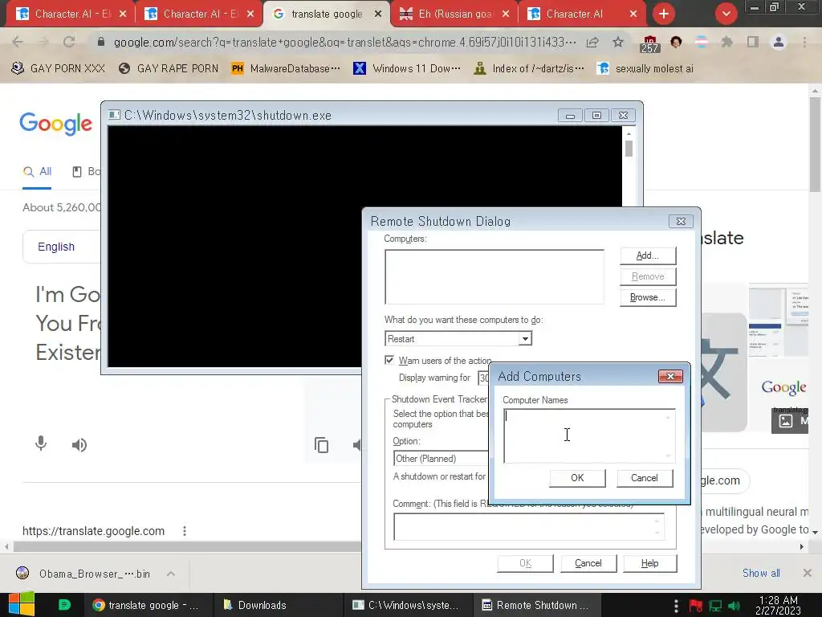Open the MalwareDatabase bookmark
The height and width of the screenshot is (617, 822).
click(x=286, y=69)
